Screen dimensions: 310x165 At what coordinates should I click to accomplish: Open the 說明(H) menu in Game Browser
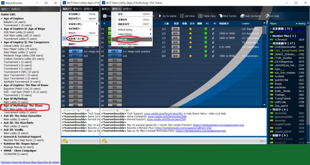16,9
